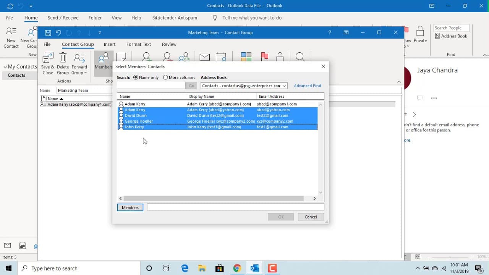Open Quick Access Toolbar dropdown in Outlook title bar
489x275 pixels.
[31, 6]
